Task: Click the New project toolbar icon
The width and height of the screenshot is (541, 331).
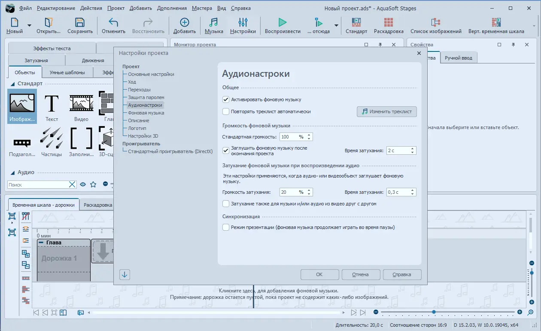Action: (x=14, y=22)
